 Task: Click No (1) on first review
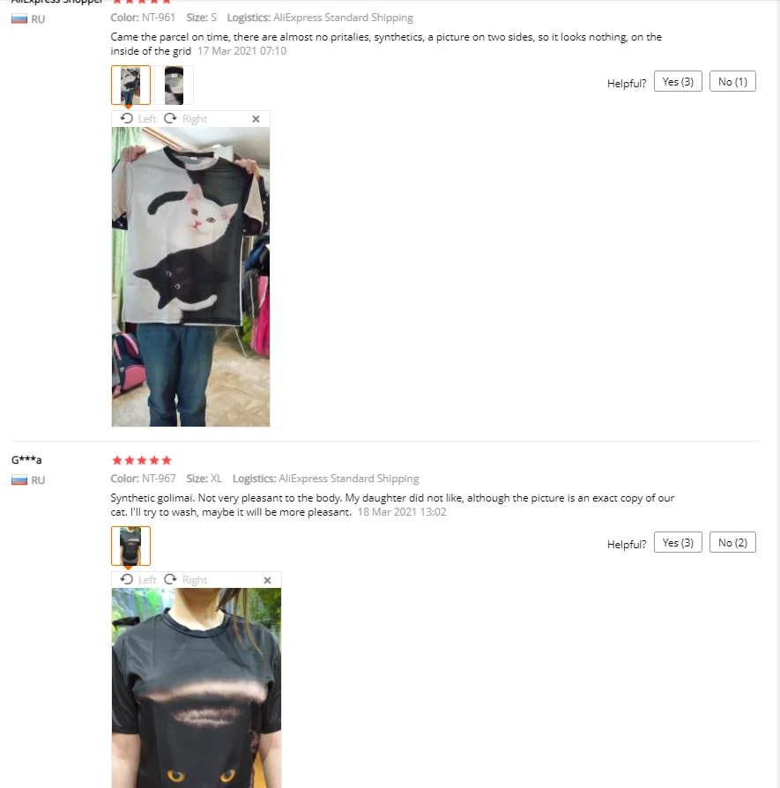coord(732,81)
